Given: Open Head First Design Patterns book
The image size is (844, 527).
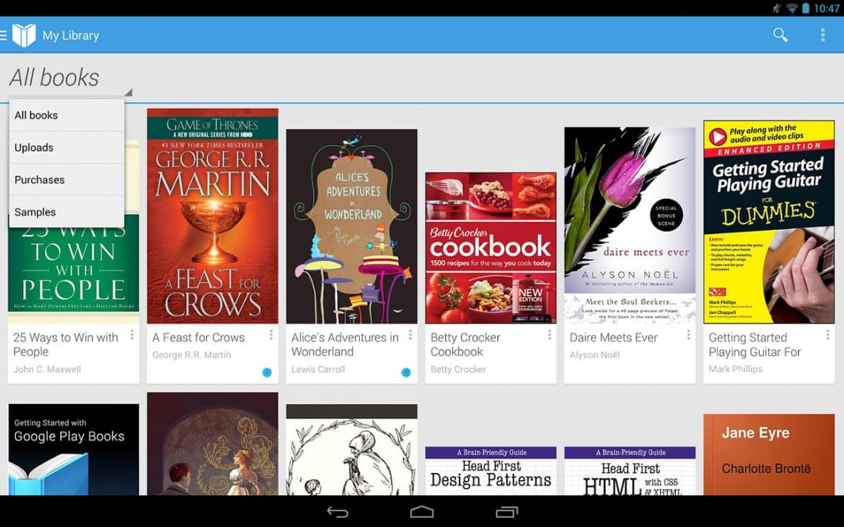Looking at the screenshot, I should (x=491, y=471).
